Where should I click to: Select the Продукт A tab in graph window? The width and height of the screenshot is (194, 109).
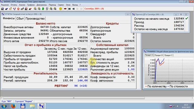pyautogui.click(x=149, y=55)
